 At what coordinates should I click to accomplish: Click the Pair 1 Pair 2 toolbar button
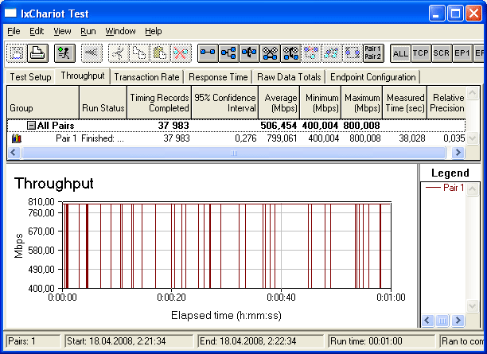373,53
